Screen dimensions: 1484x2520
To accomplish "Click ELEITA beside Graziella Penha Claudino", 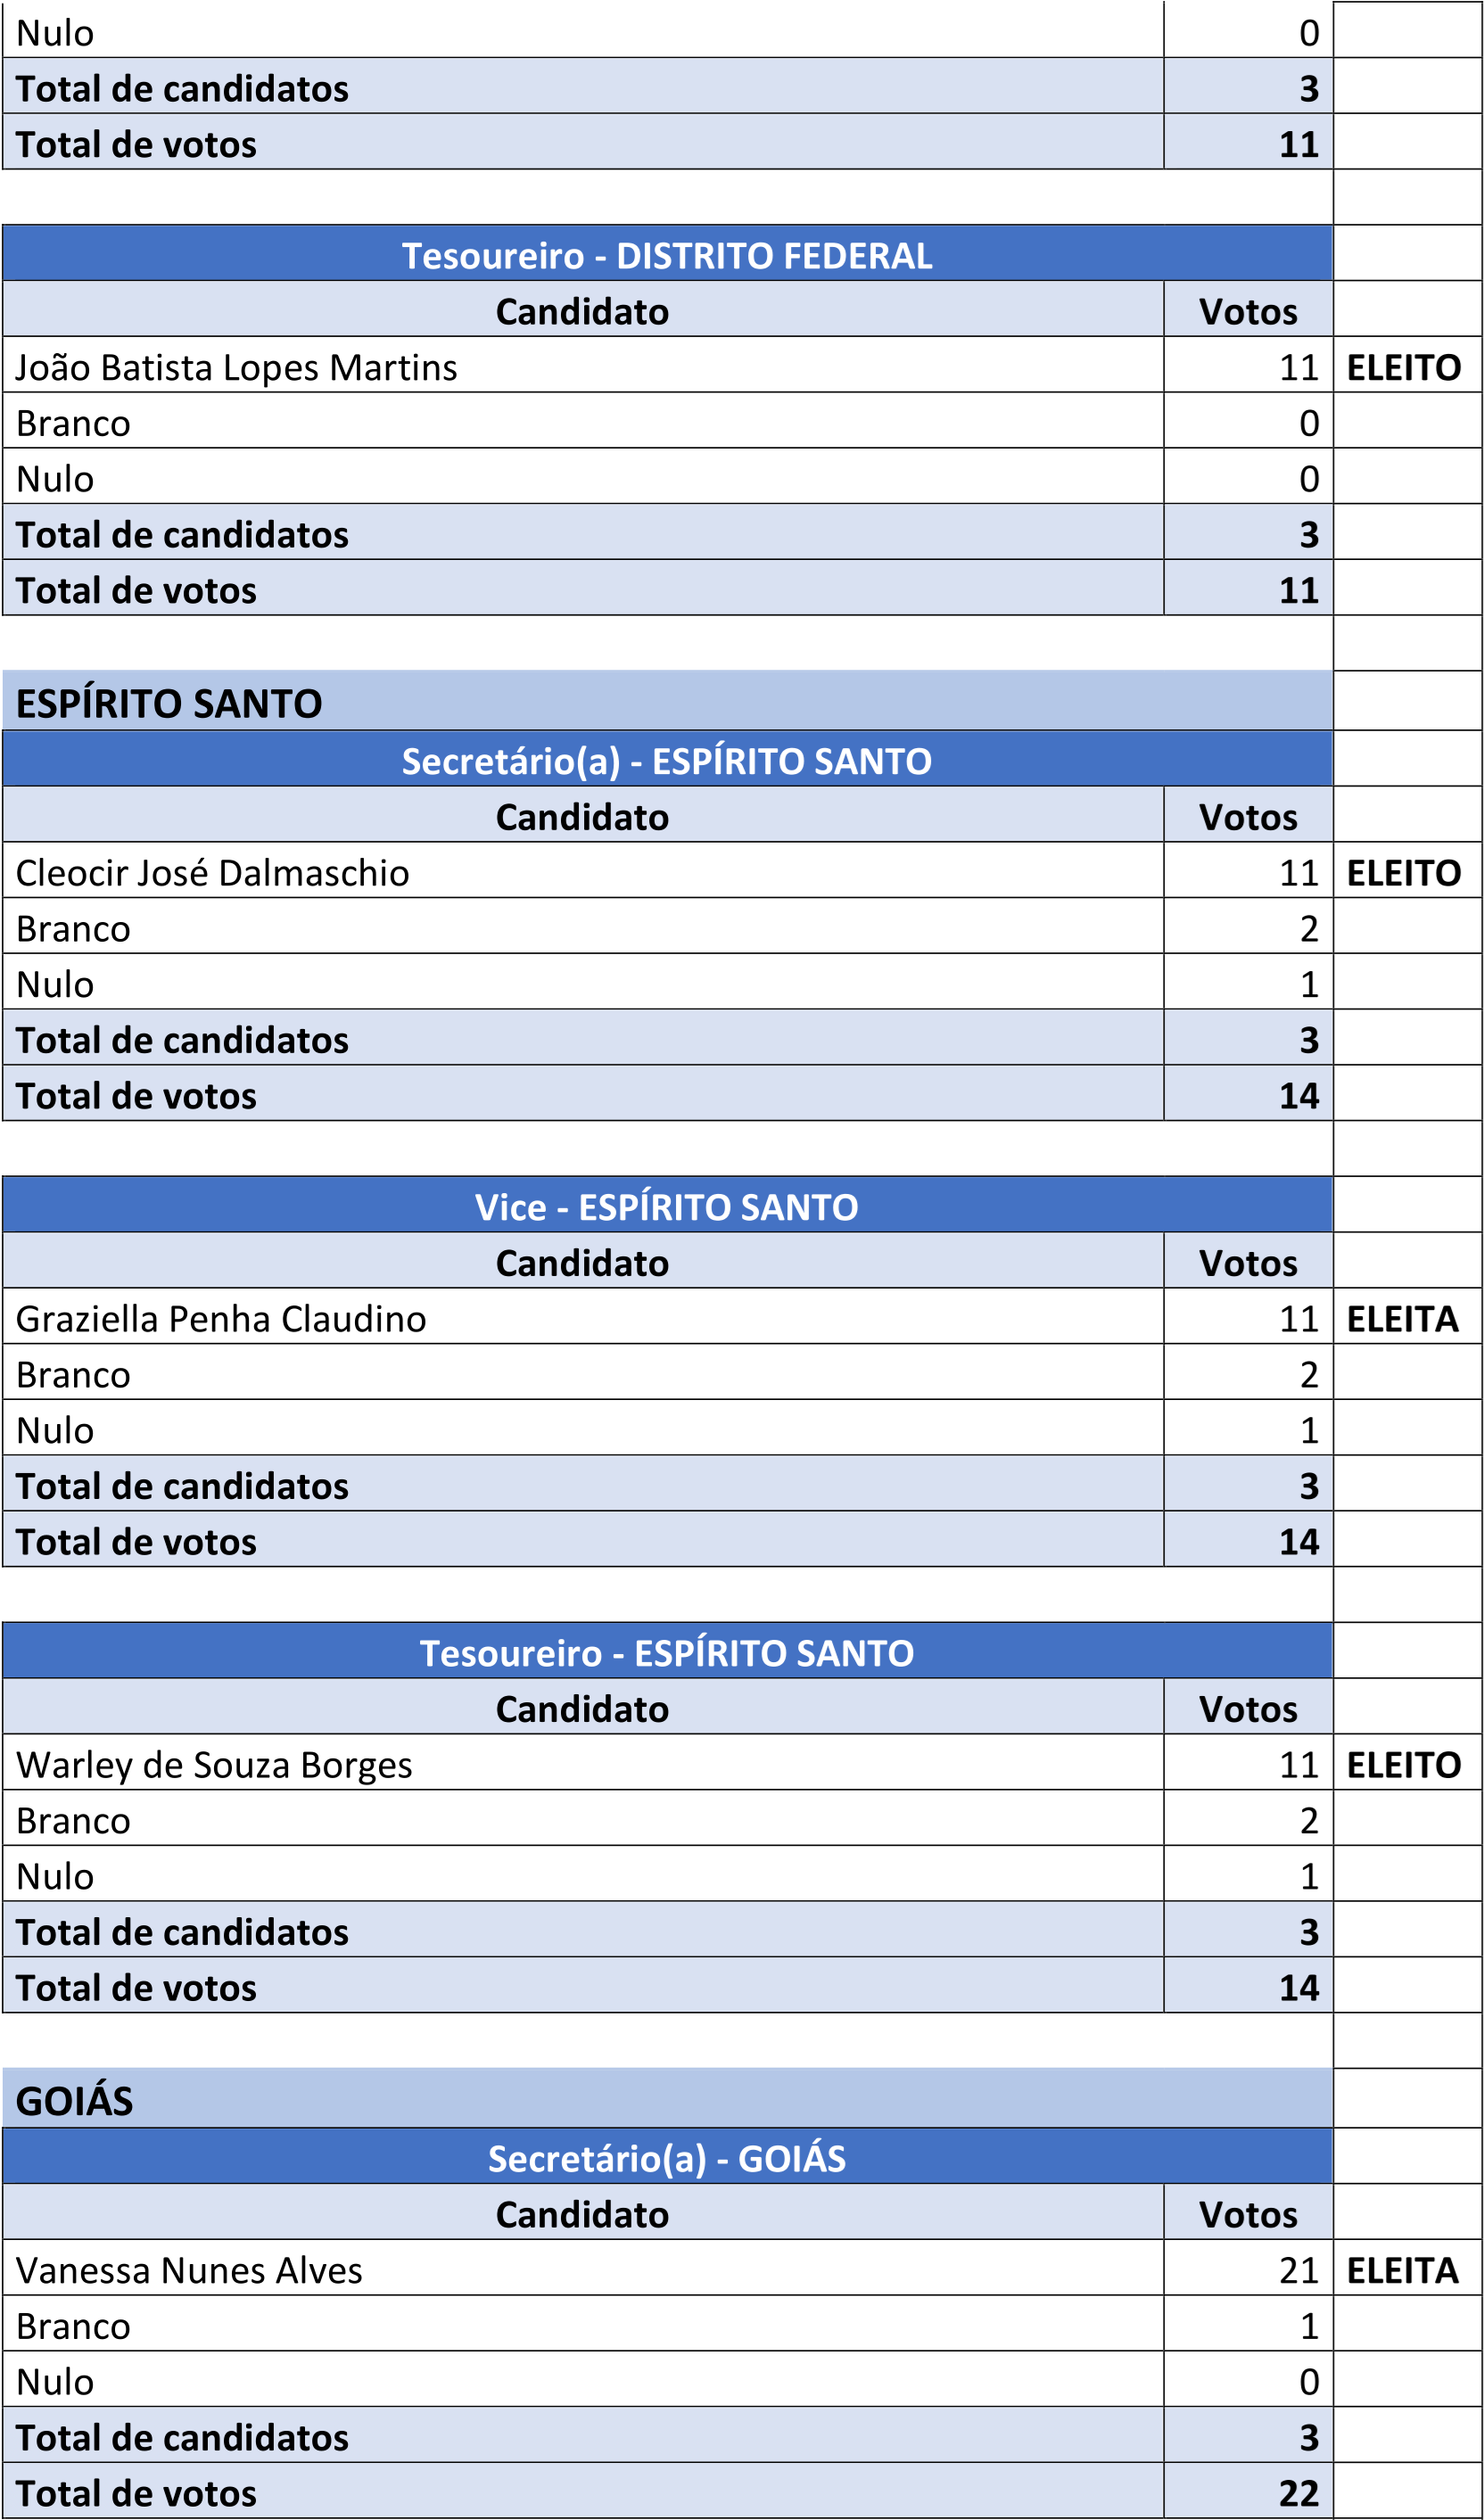I will (x=1403, y=1320).
